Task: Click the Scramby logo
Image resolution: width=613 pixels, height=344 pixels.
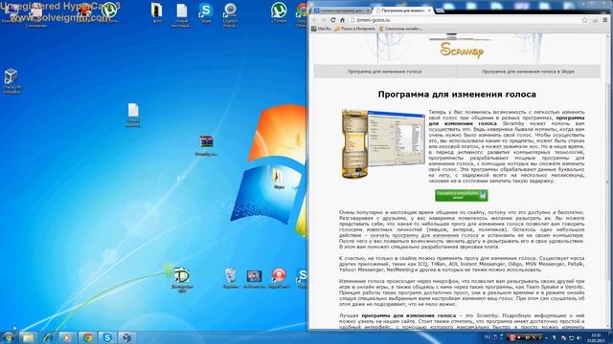Action: point(462,51)
